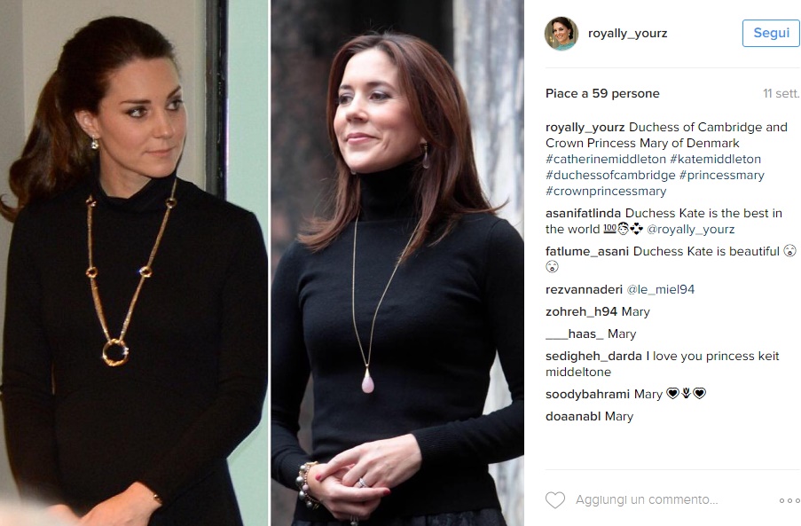801x526 pixels.
Task: View who liked via Piace a 59 persone
Action: pyautogui.click(x=602, y=93)
